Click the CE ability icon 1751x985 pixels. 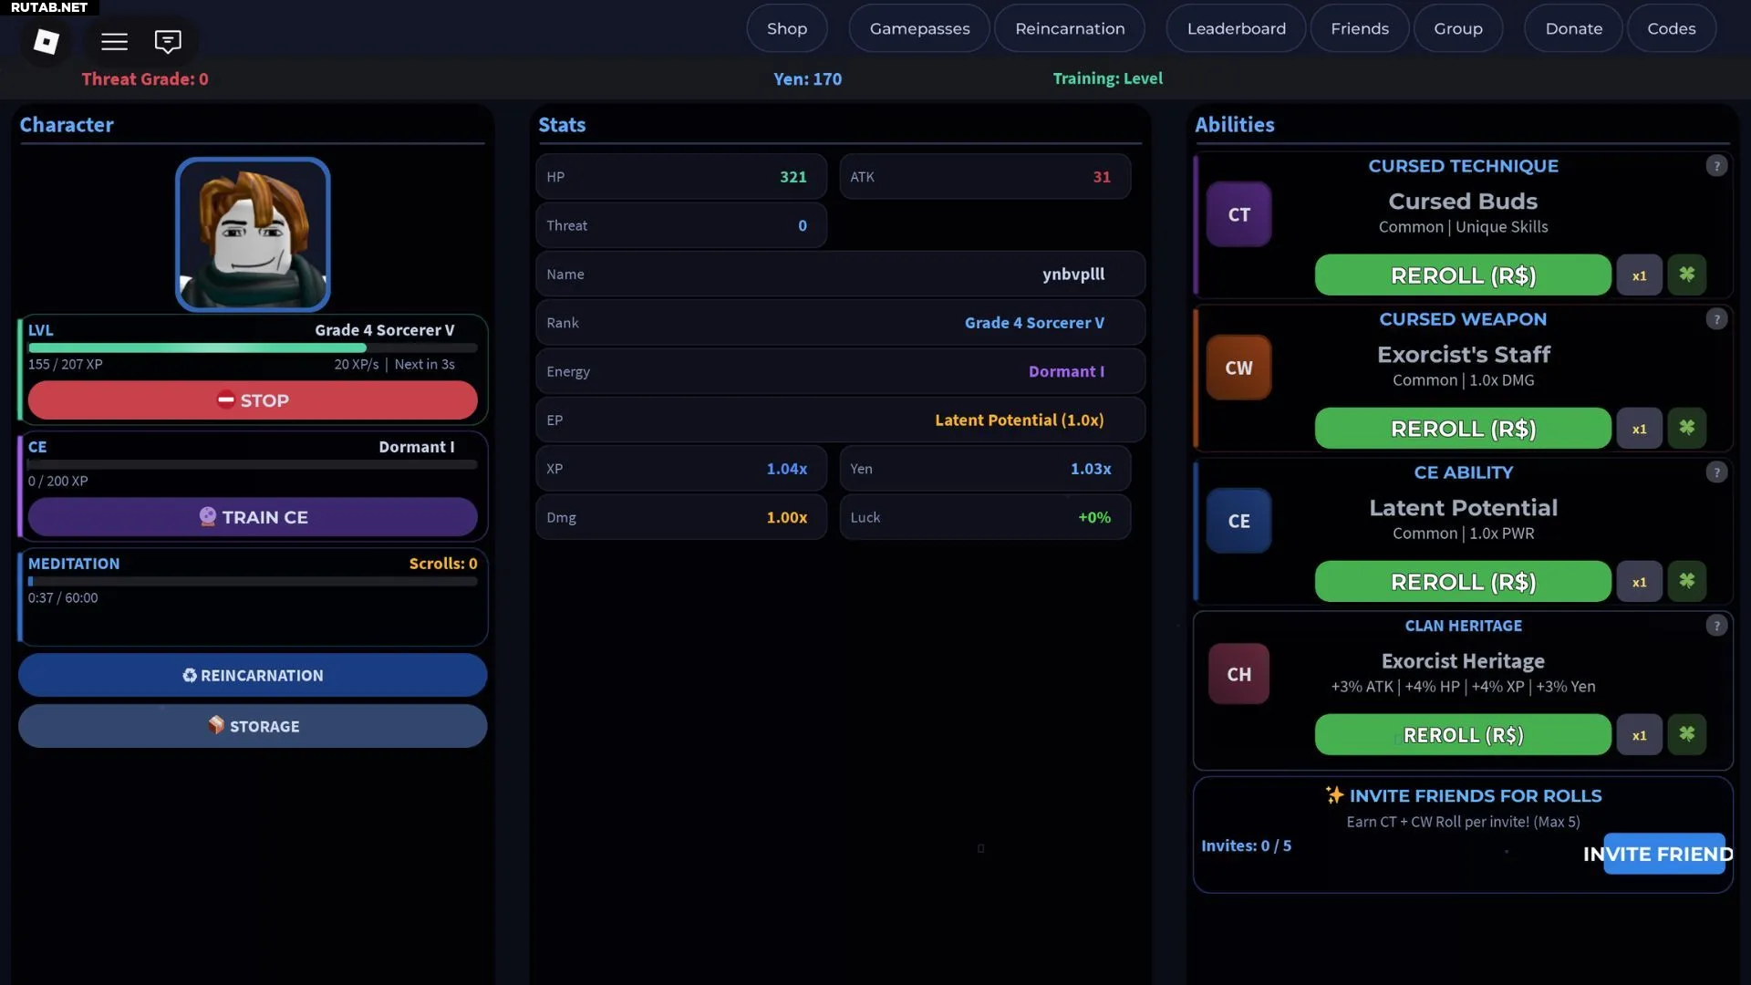(1238, 521)
